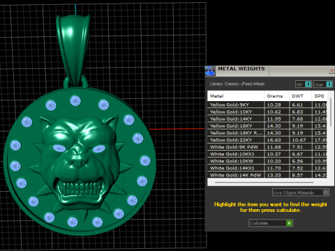Select the White Gold:14K PdW row
Screen dimensions: 335x251
(x=267, y=175)
